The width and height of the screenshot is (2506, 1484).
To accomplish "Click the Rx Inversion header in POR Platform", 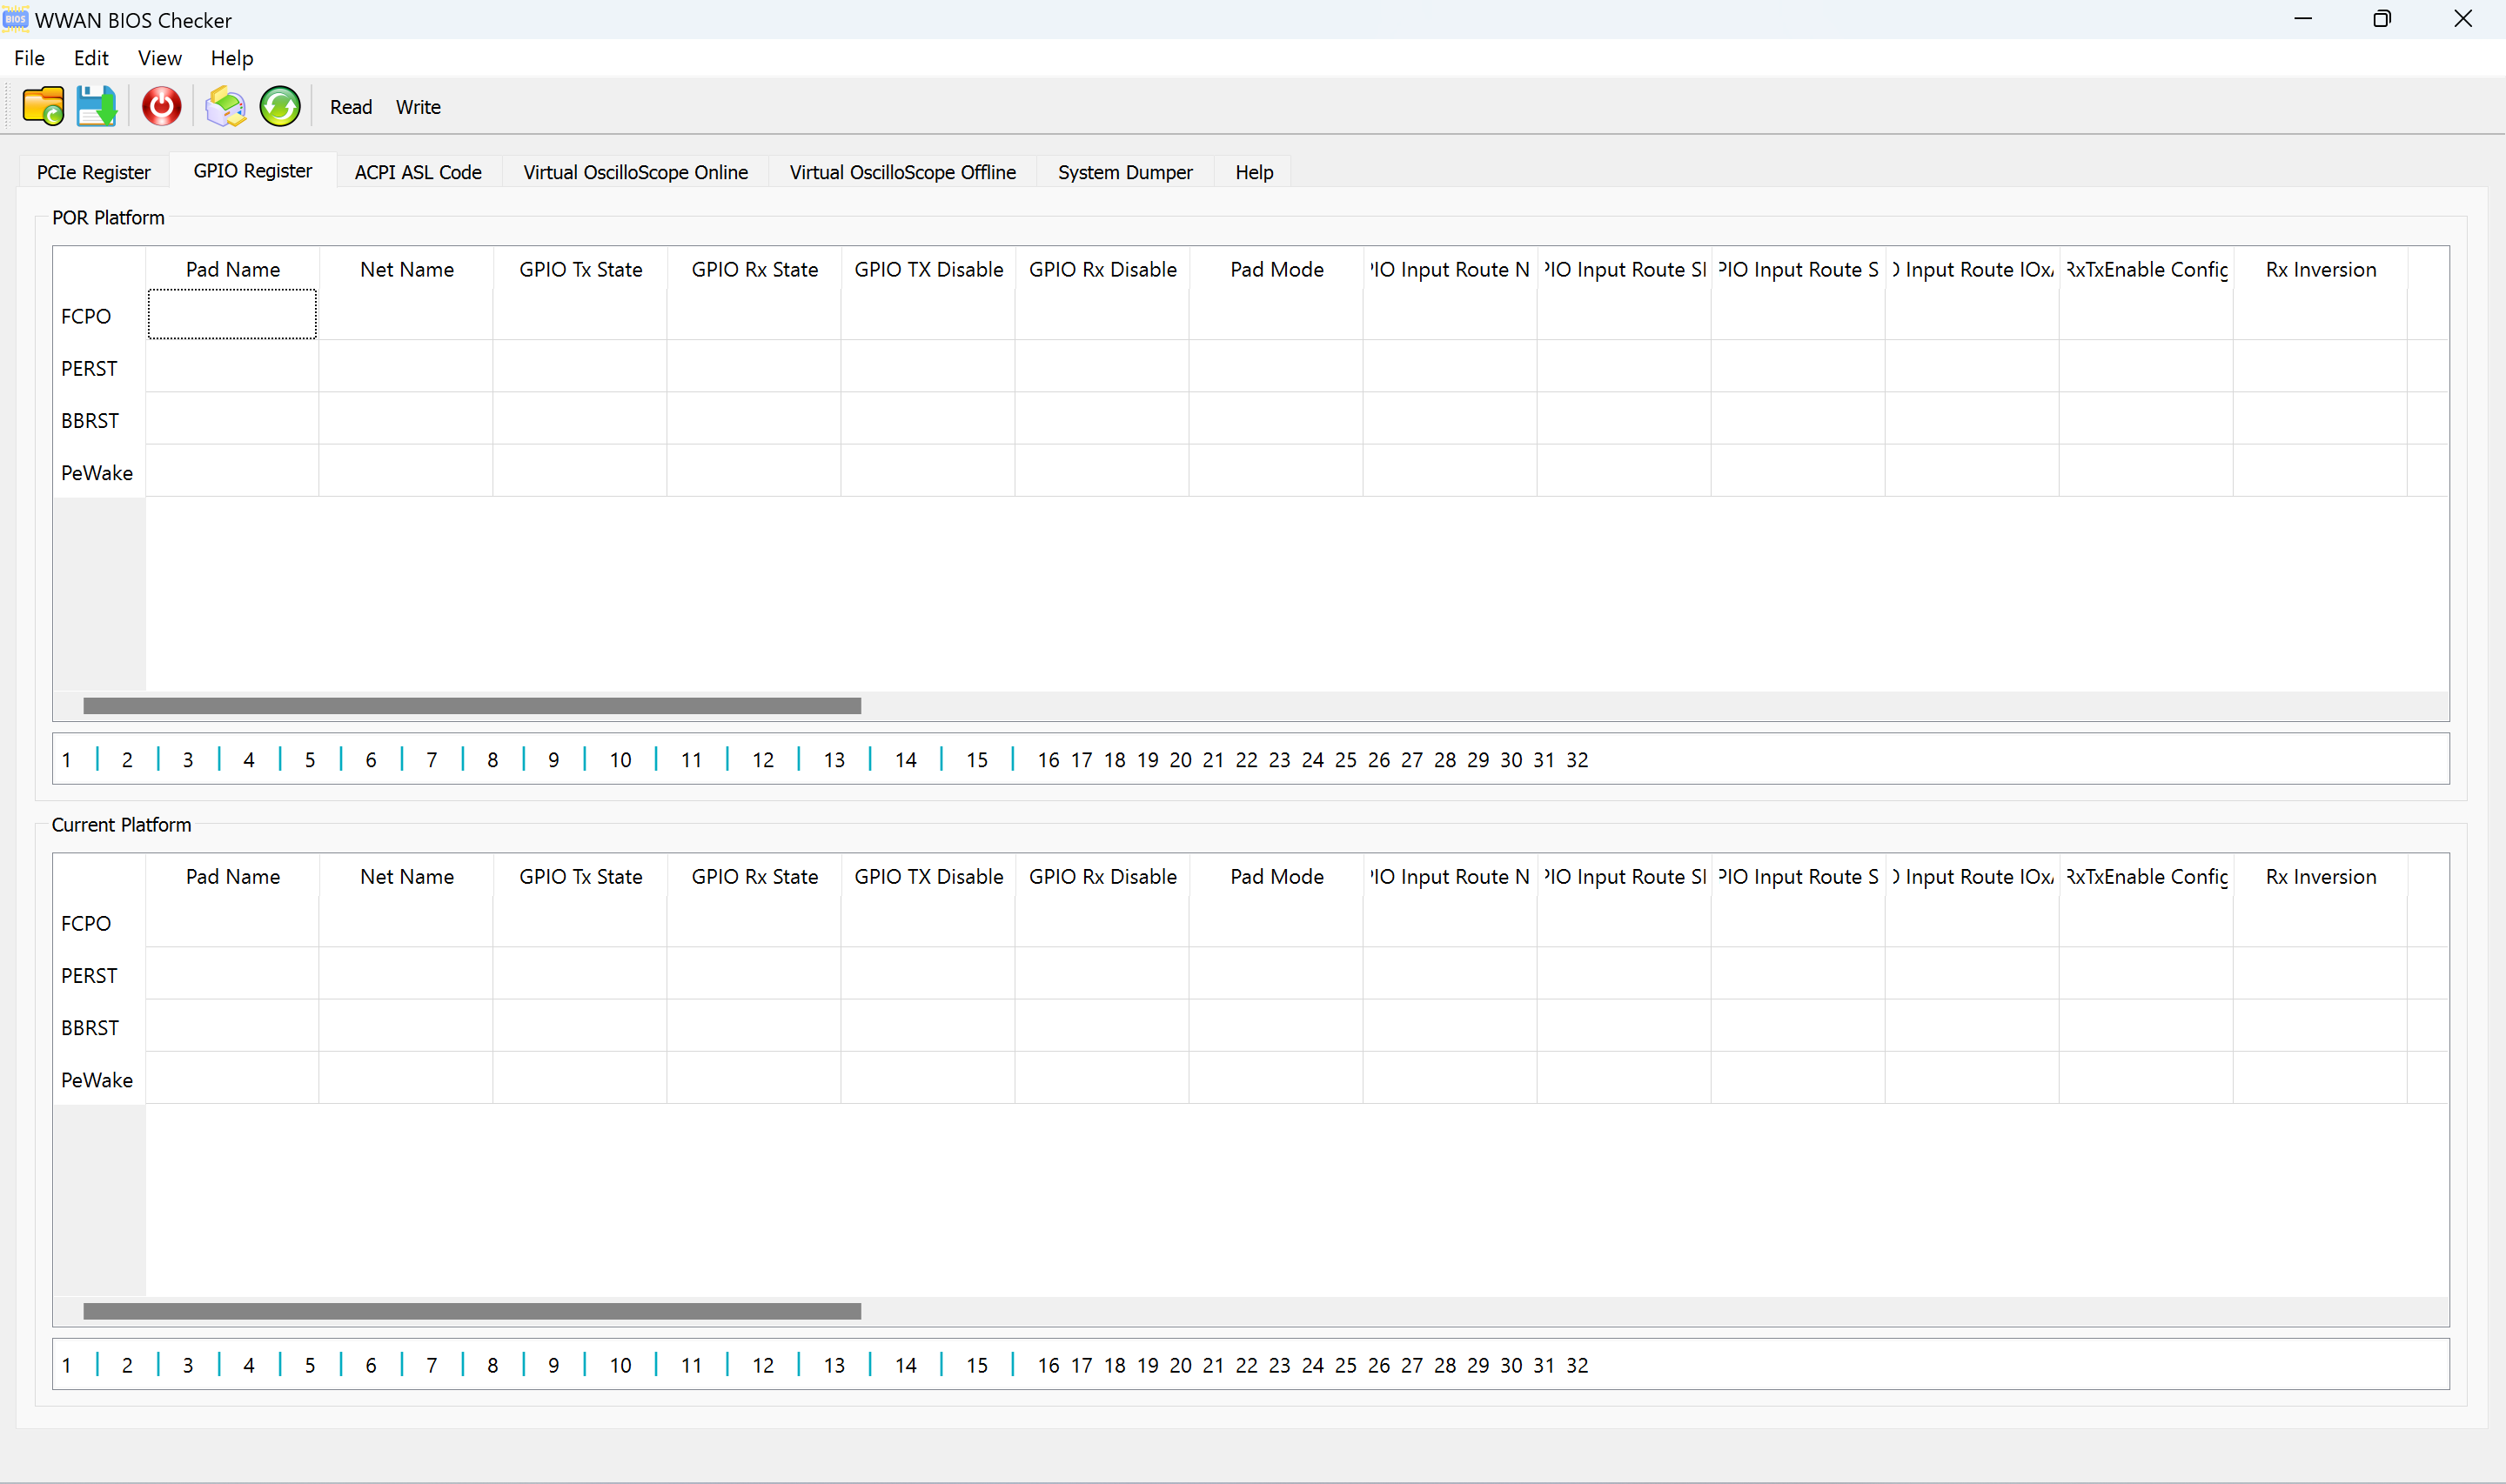I will pos(2320,269).
